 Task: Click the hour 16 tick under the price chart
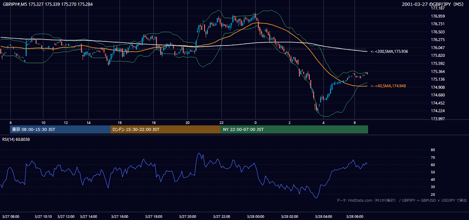tap(120, 122)
